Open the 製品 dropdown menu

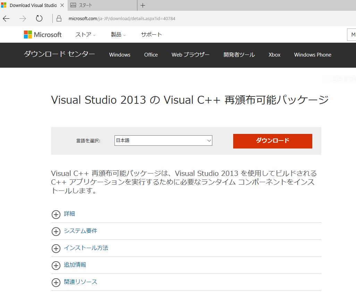(118, 34)
